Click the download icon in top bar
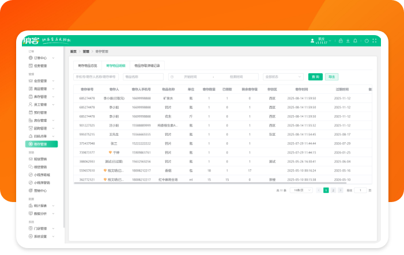The image size is (404, 255). pos(348,41)
